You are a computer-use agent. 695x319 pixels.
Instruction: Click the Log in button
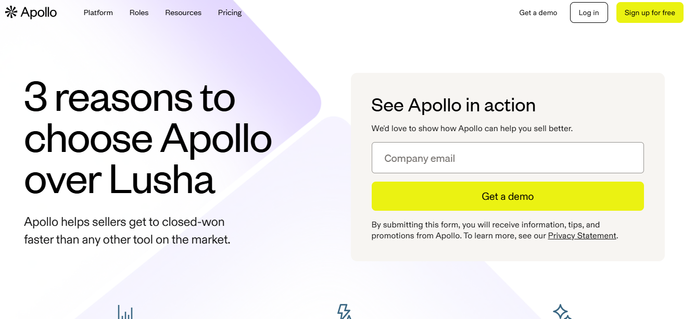(589, 12)
